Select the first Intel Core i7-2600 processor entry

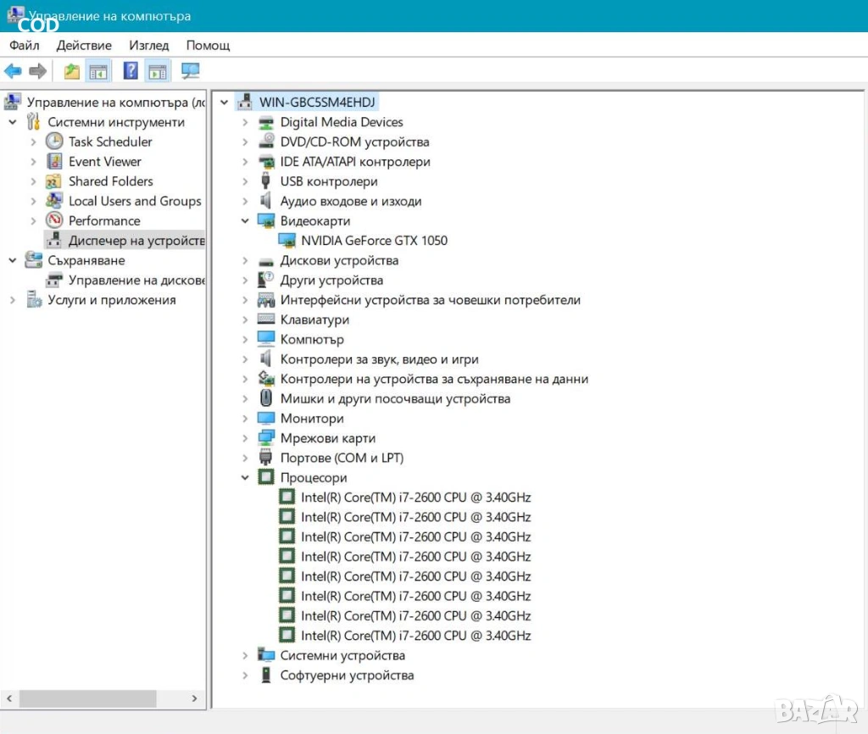415,498
